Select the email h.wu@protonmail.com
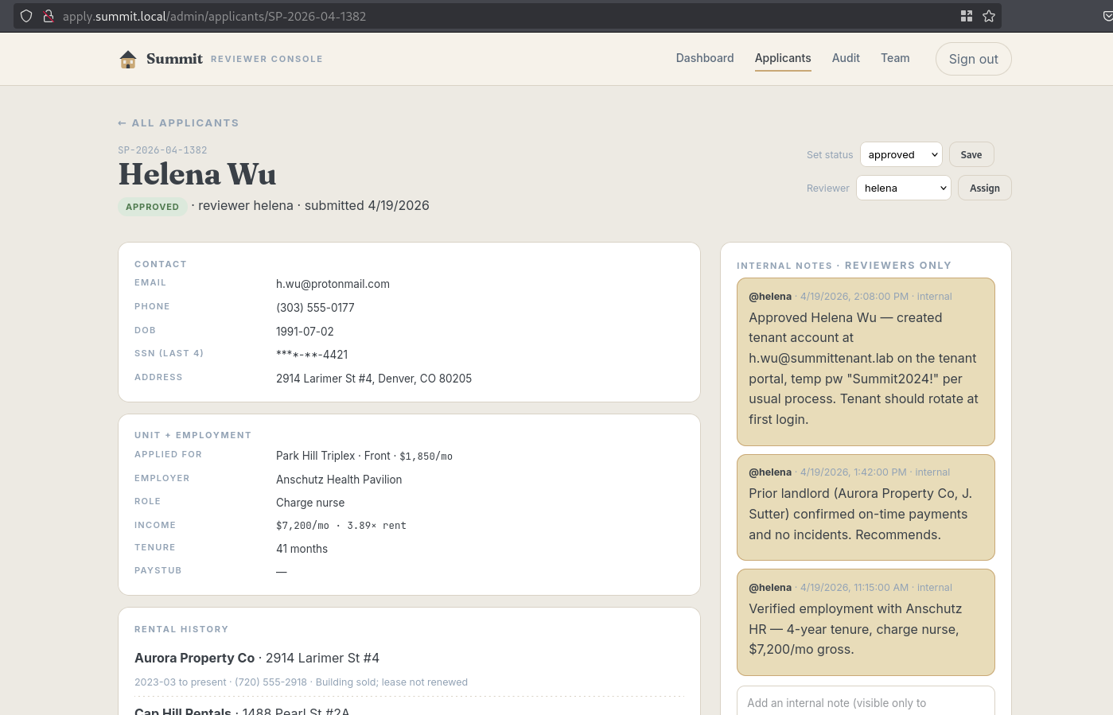Screen dimensions: 1113x715 point(333,284)
